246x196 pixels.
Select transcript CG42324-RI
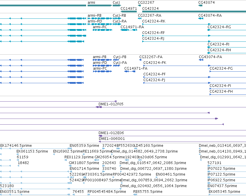[x=227, y=47]
